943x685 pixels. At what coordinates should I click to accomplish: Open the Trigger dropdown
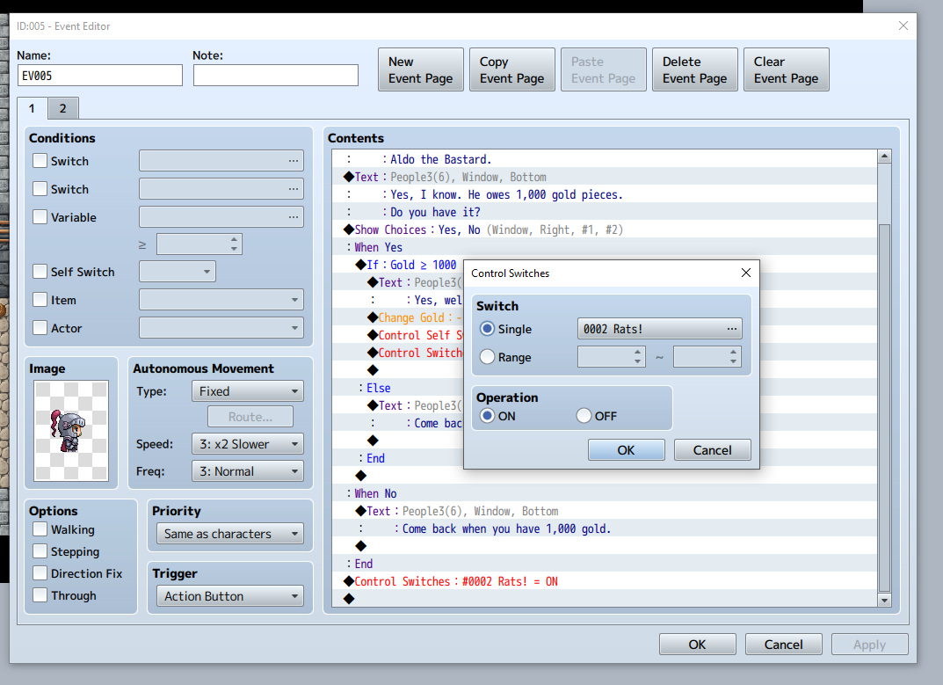[x=228, y=596]
